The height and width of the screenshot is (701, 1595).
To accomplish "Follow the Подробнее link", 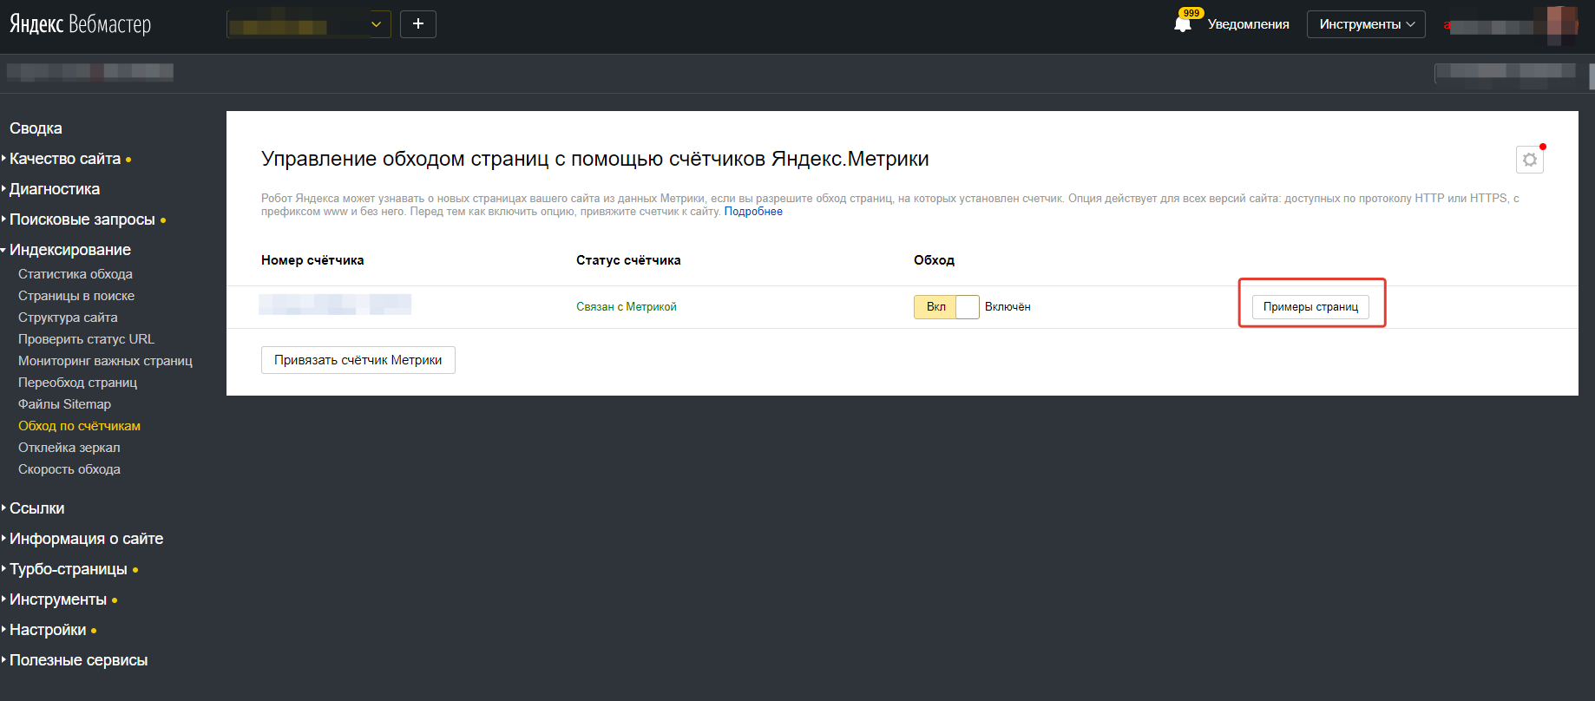I will tap(753, 212).
